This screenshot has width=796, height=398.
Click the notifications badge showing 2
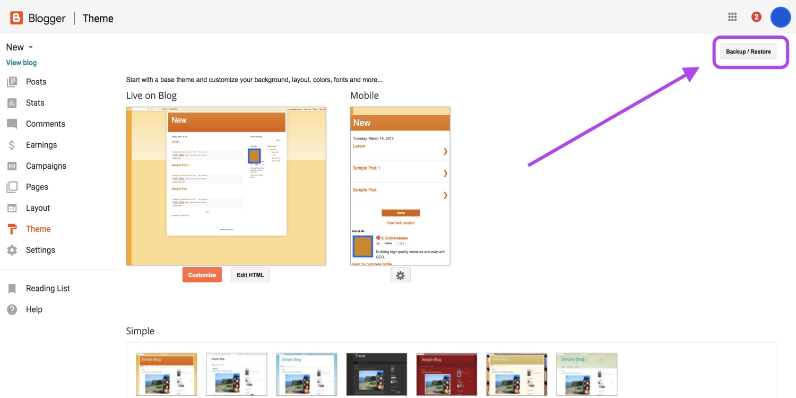(756, 16)
